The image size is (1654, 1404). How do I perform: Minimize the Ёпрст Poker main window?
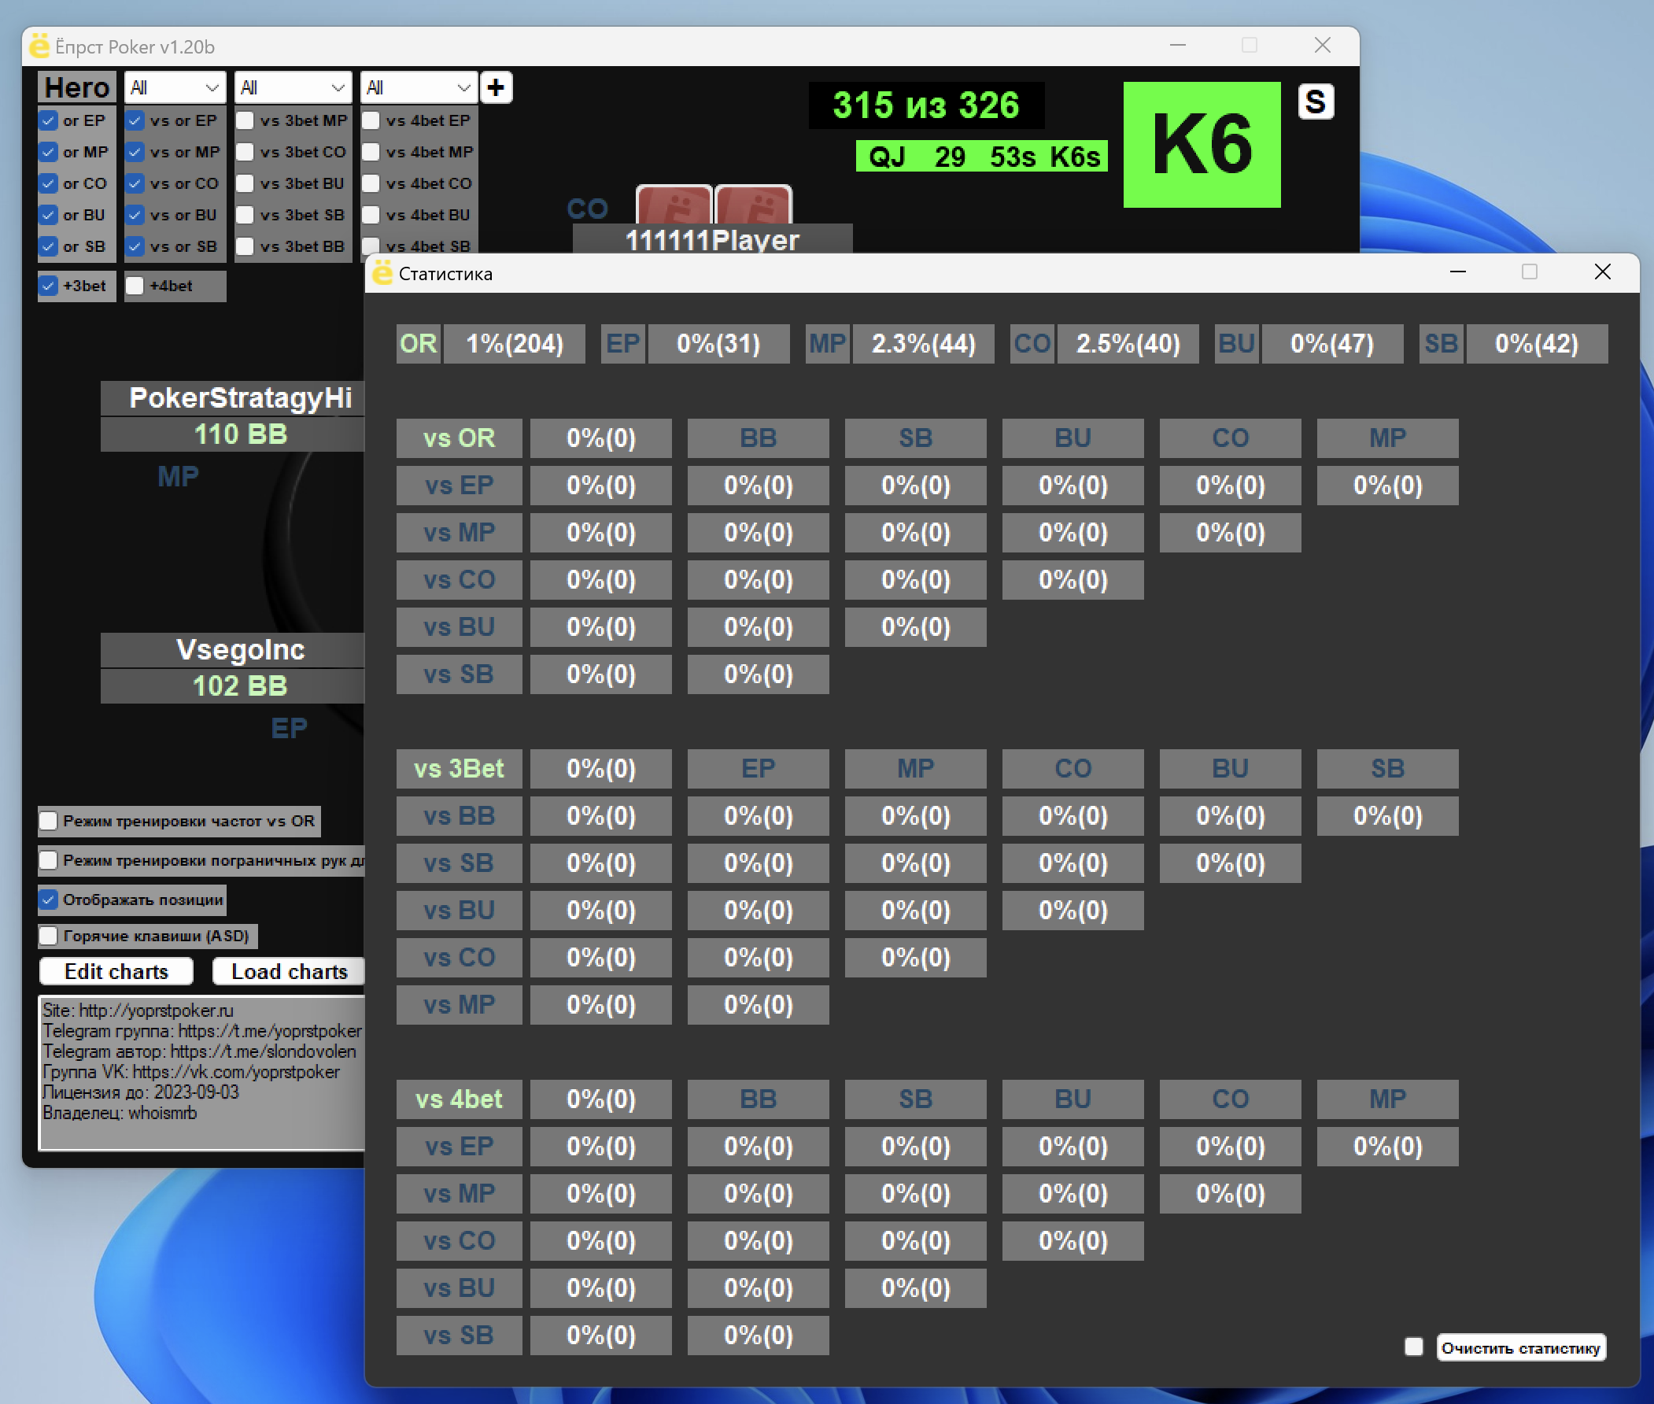[x=1178, y=46]
